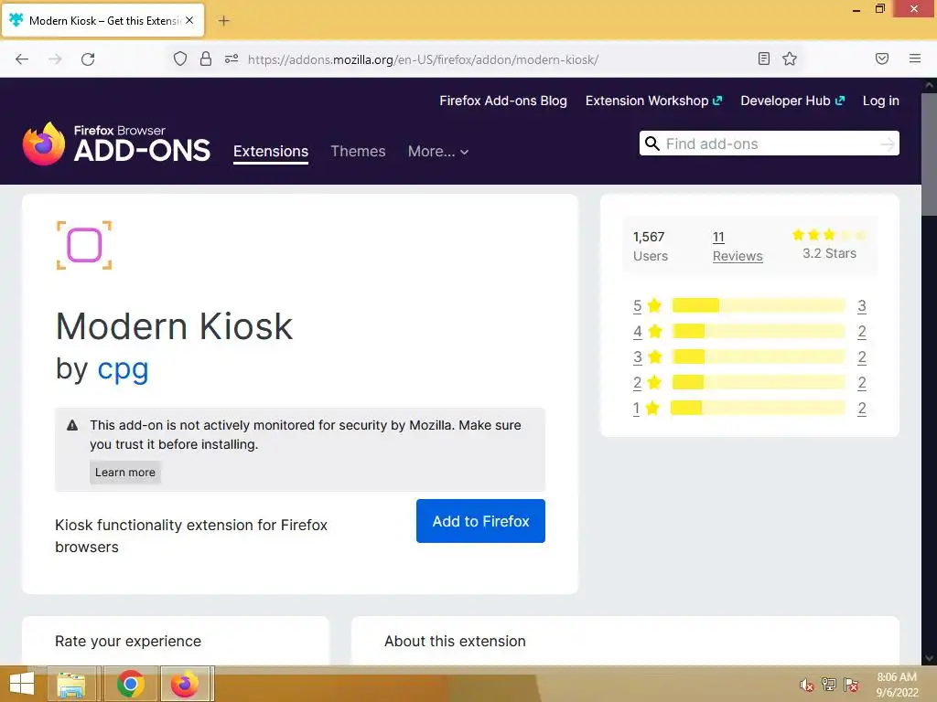Filter reviews by 2 star rating
Image resolution: width=937 pixels, height=702 pixels.
647,383
